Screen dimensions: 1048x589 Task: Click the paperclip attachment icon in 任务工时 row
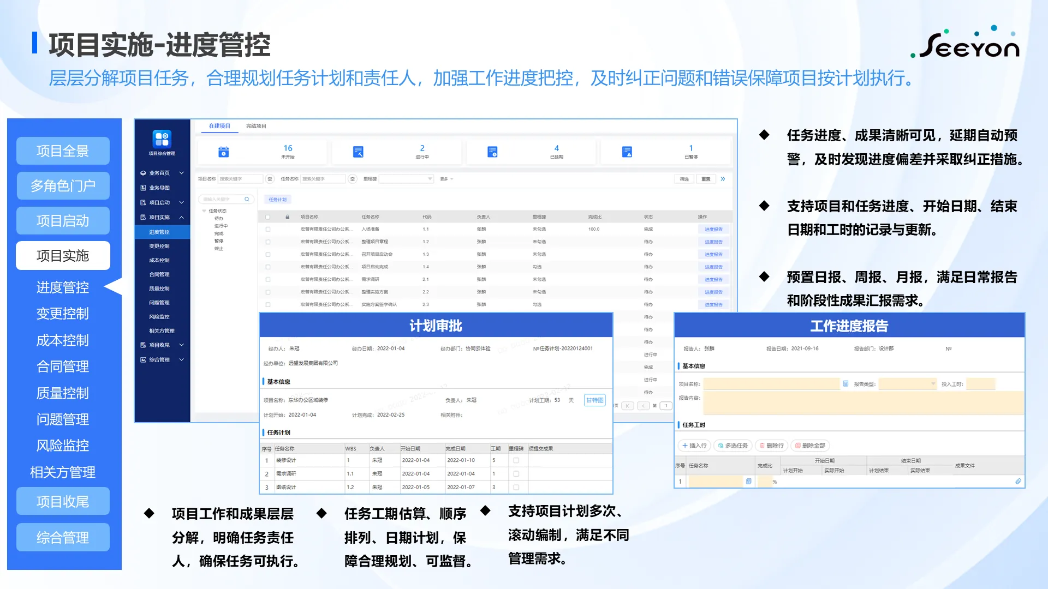click(1017, 482)
